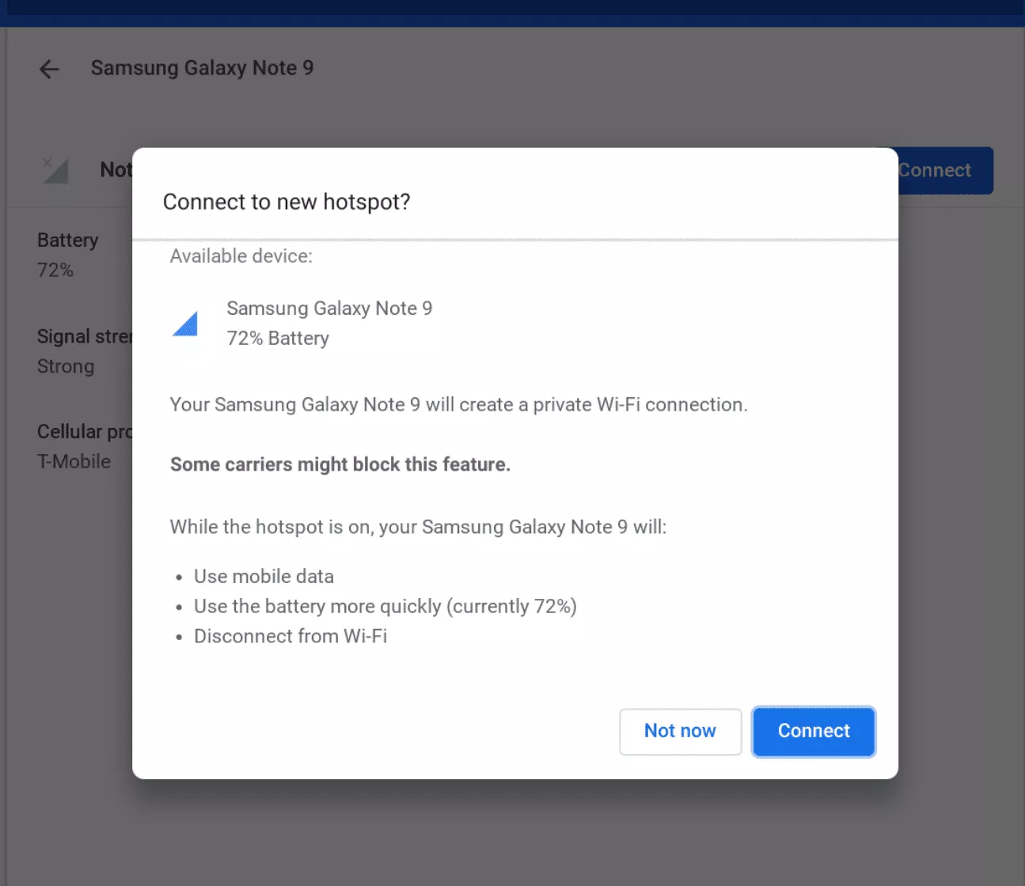Click the T-Mobile cellular provider value
This screenshot has height=886, width=1025.
click(74, 462)
